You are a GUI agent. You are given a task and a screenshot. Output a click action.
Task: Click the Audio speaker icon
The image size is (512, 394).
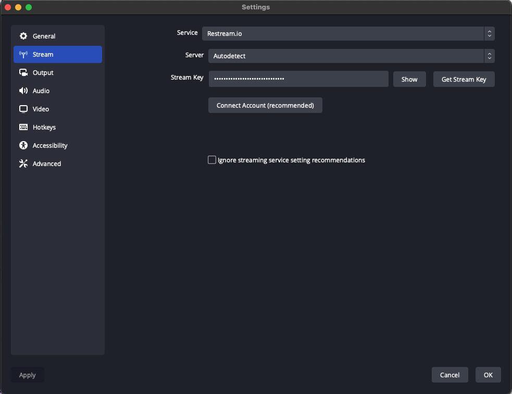click(23, 91)
